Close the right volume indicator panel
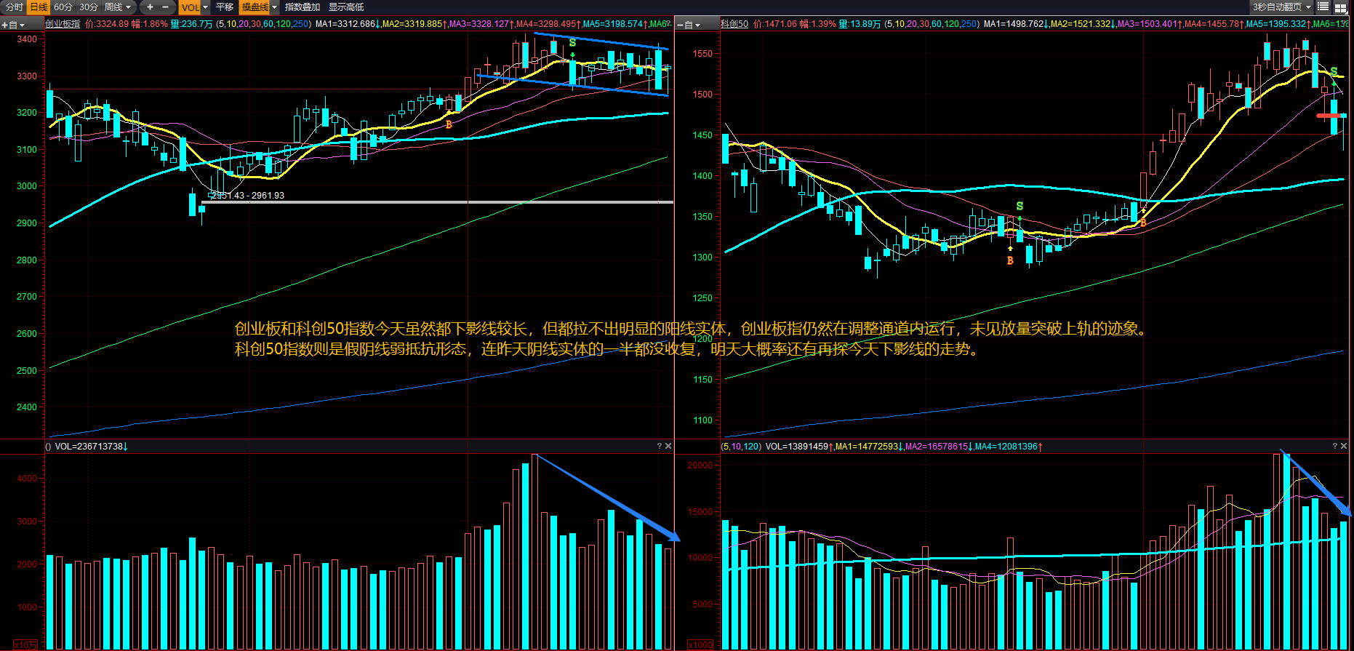The height and width of the screenshot is (651, 1354). [x=1344, y=446]
